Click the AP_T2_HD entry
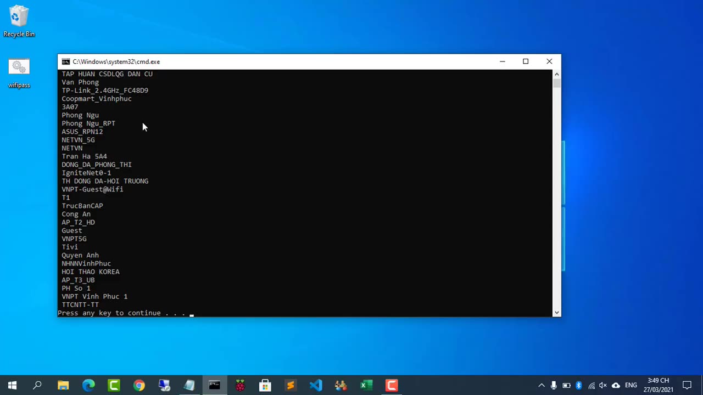The width and height of the screenshot is (703, 395). click(x=78, y=222)
